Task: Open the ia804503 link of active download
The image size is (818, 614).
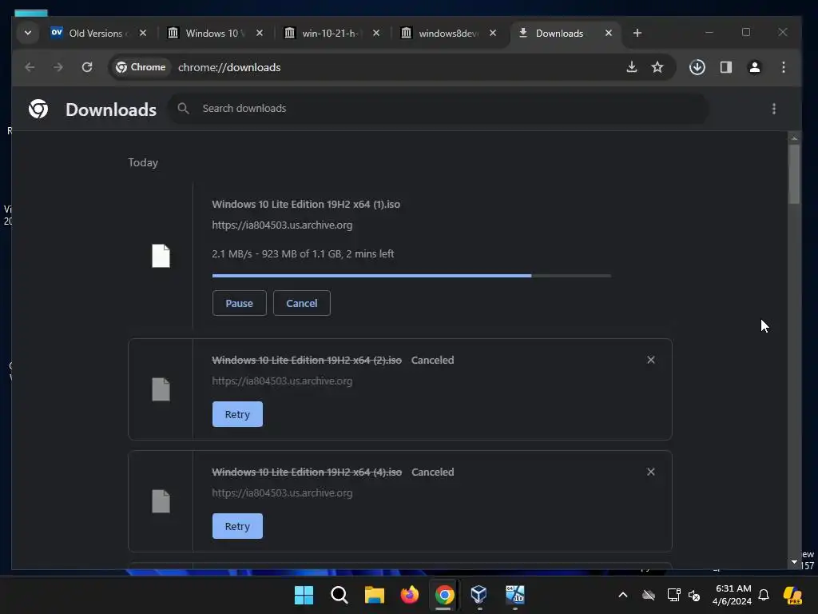Action: pyautogui.click(x=282, y=225)
